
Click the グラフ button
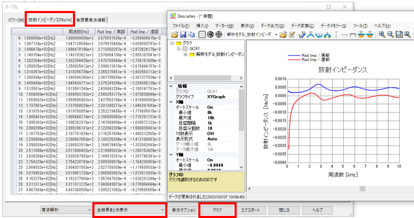217,210
